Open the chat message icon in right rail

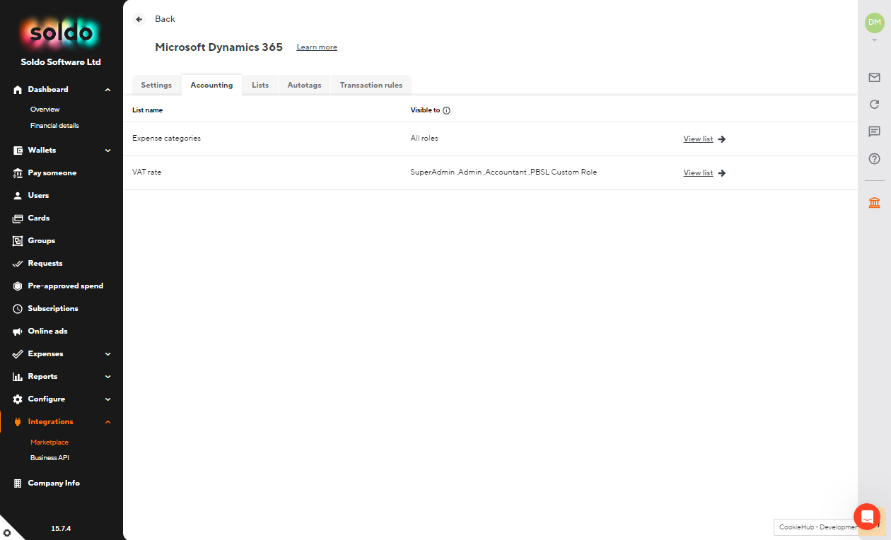click(875, 131)
